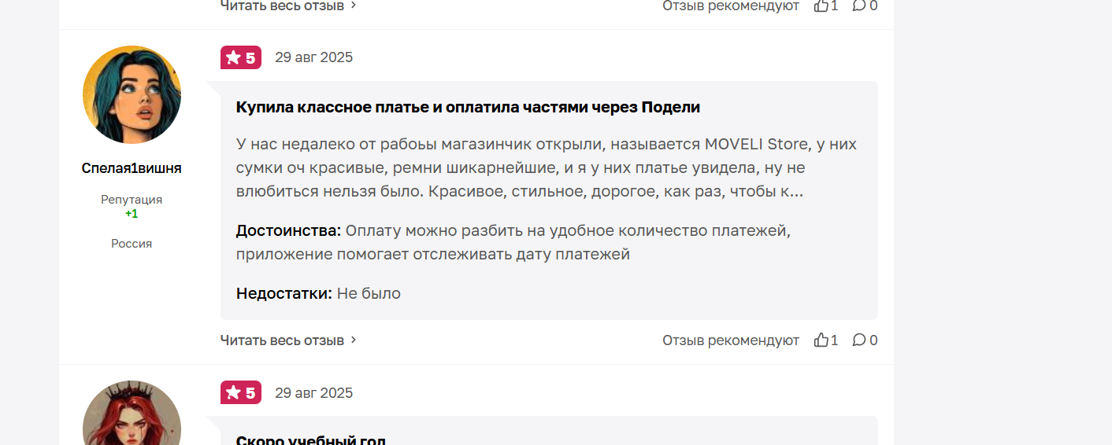Click the '+1' reputation value
Screen dimensions: 1112x445
point(132,214)
